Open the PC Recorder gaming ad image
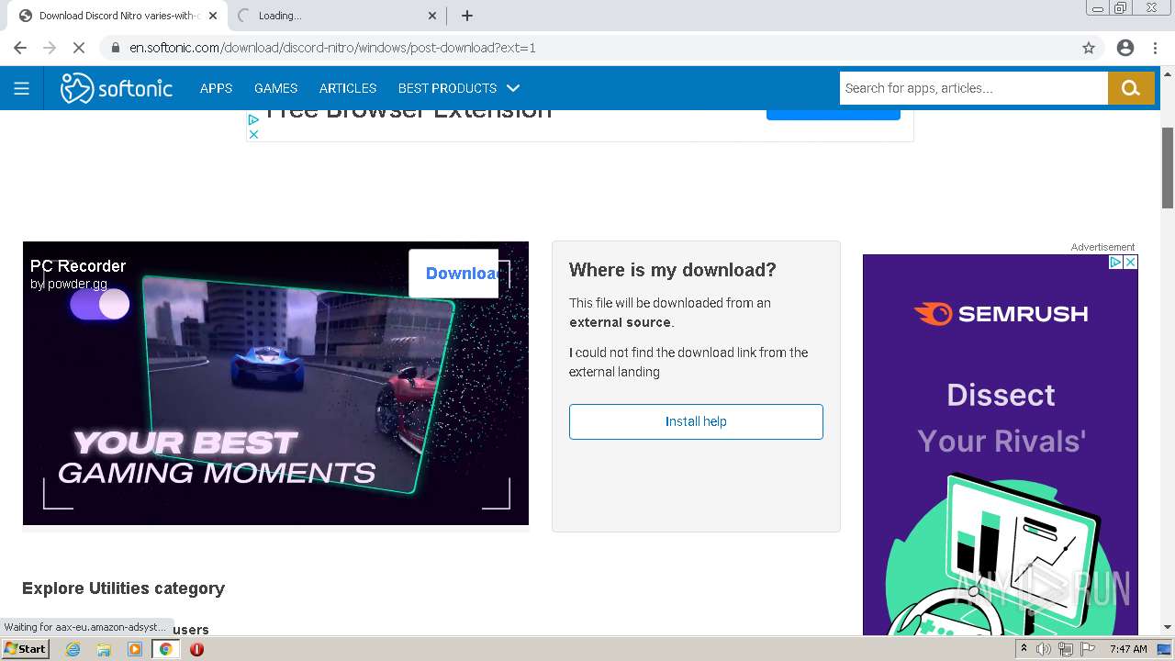The width and height of the screenshot is (1175, 661). click(x=275, y=383)
